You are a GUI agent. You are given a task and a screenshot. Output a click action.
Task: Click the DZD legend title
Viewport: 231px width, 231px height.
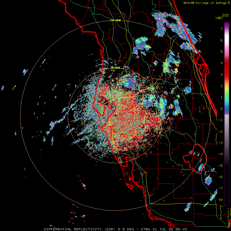(225, 15)
